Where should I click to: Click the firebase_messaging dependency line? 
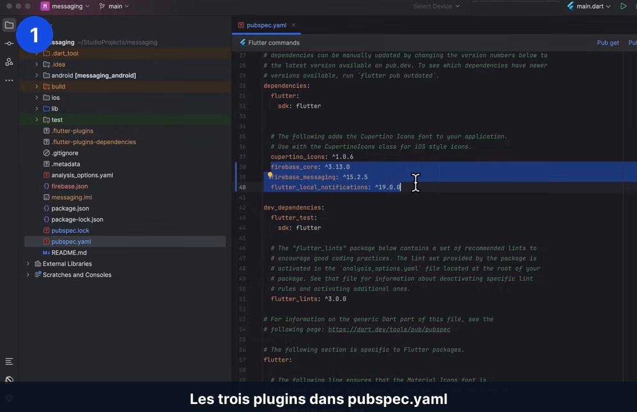[319, 177]
